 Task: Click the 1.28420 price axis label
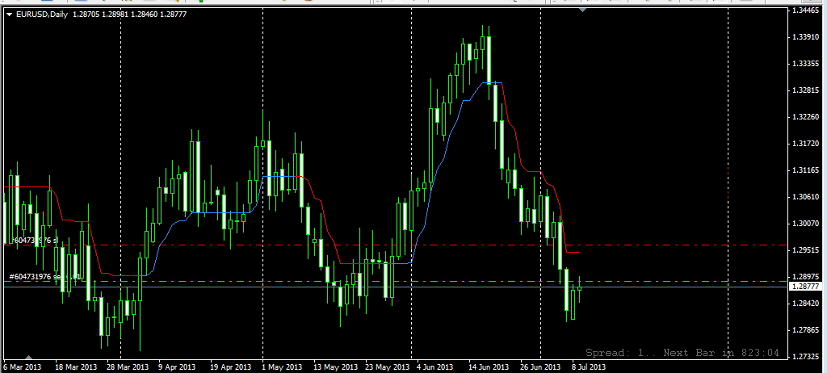pyautogui.click(x=807, y=304)
